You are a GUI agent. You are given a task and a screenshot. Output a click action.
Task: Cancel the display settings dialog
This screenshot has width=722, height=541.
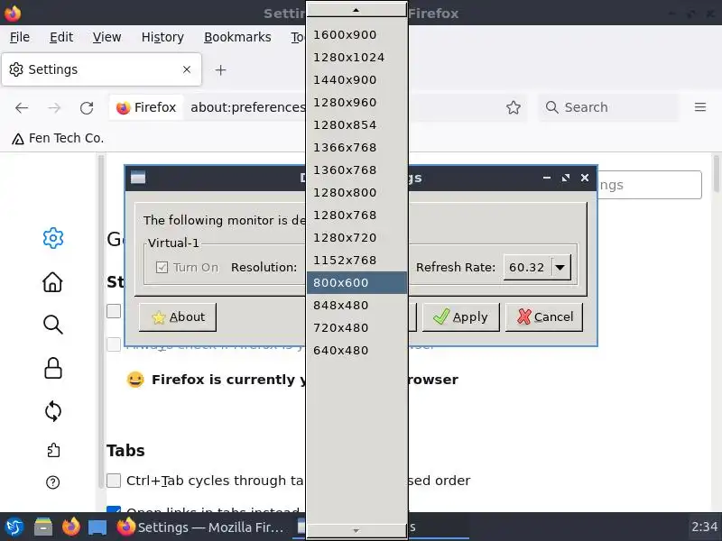click(x=544, y=317)
